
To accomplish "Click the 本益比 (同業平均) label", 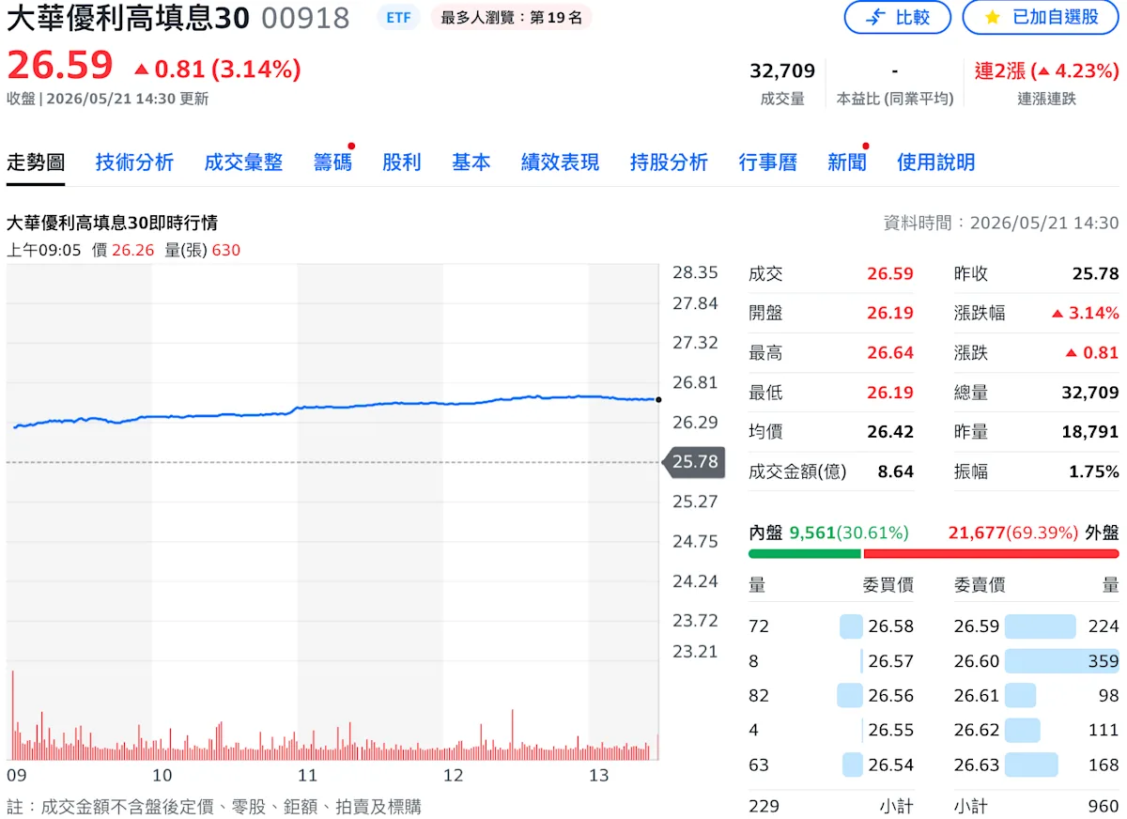I will click(x=895, y=99).
